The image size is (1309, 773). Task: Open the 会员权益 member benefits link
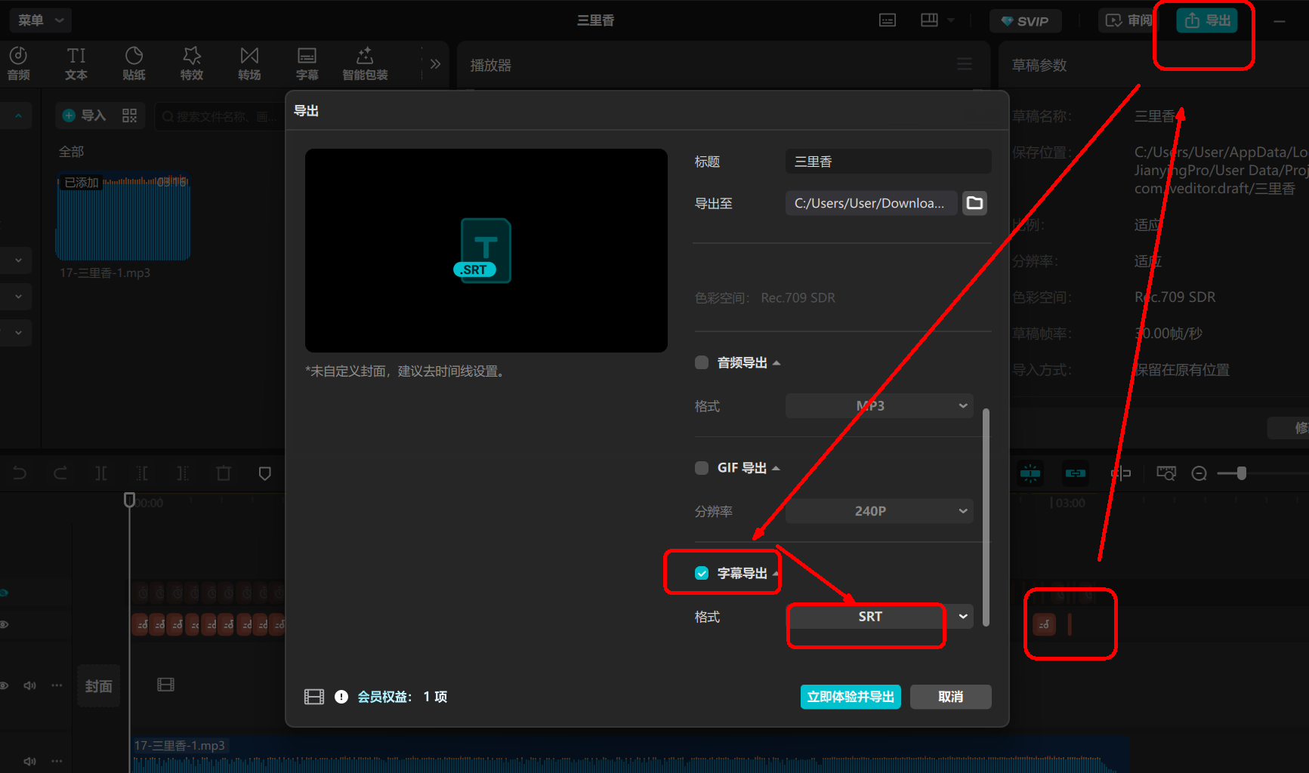[384, 697]
